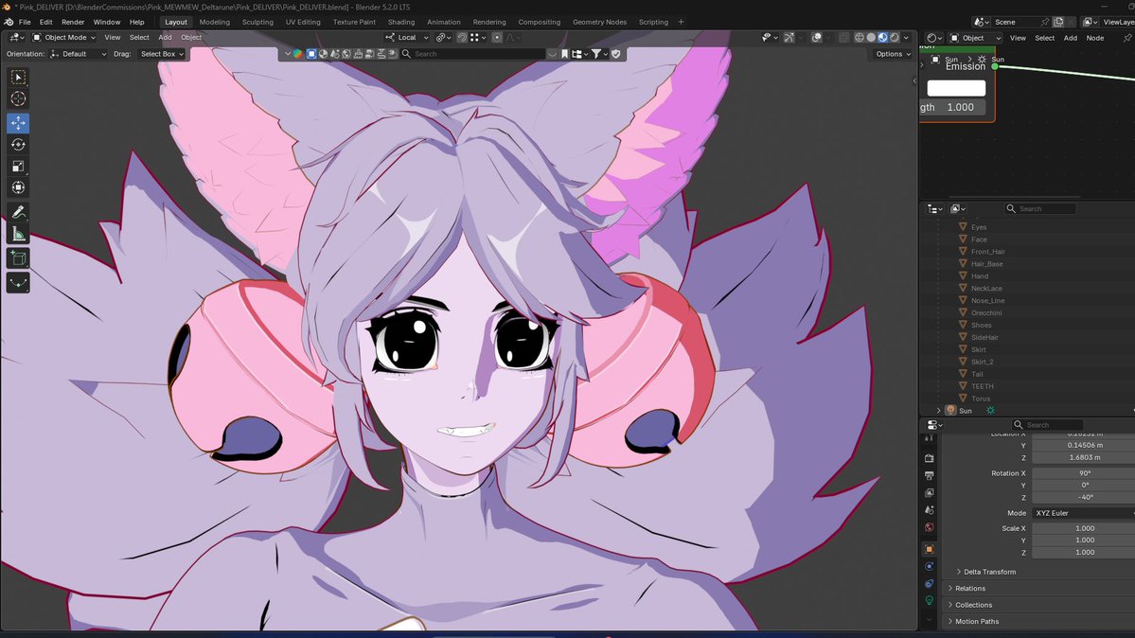Click the asset bookmark icon beside search
The height and width of the screenshot is (638, 1135).
[x=564, y=54]
